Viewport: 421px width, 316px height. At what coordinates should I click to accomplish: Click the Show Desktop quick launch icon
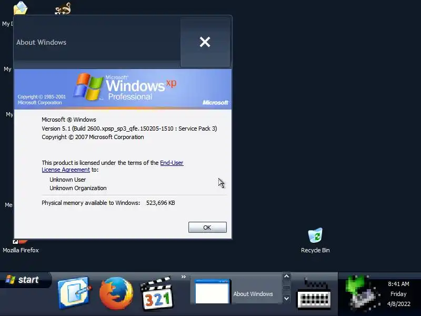(x=74, y=293)
